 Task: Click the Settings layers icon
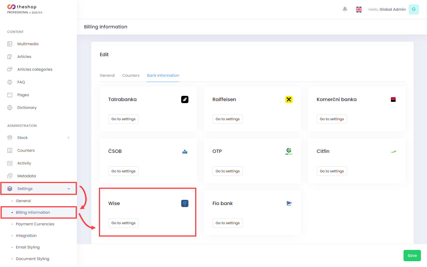(10, 189)
